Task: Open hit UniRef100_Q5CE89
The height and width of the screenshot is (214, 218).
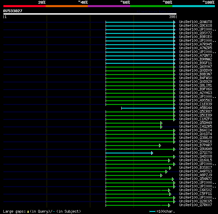Action: [x=196, y=115]
